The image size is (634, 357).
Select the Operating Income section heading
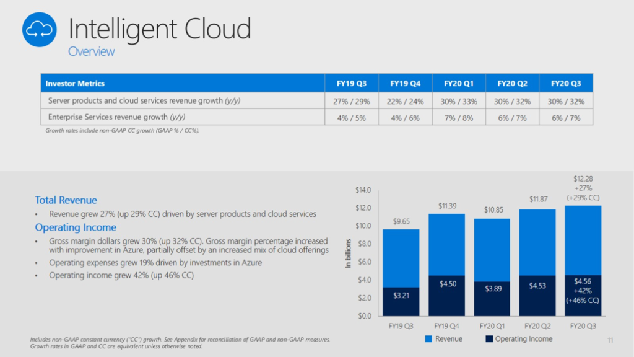coord(74,227)
